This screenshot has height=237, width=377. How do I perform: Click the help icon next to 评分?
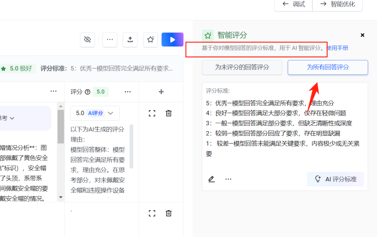click(88, 92)
